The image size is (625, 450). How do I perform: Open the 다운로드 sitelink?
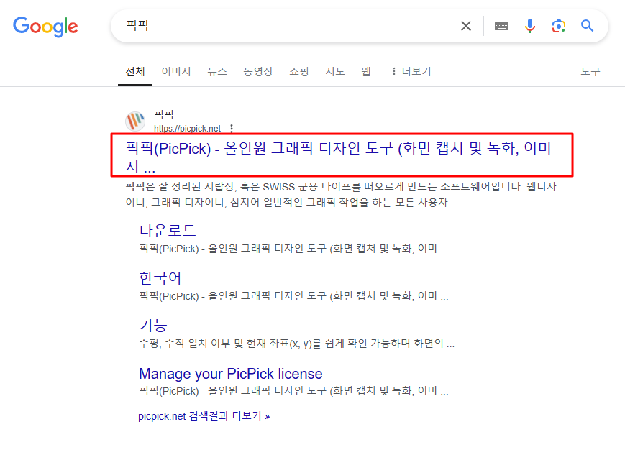coord(168,231)
